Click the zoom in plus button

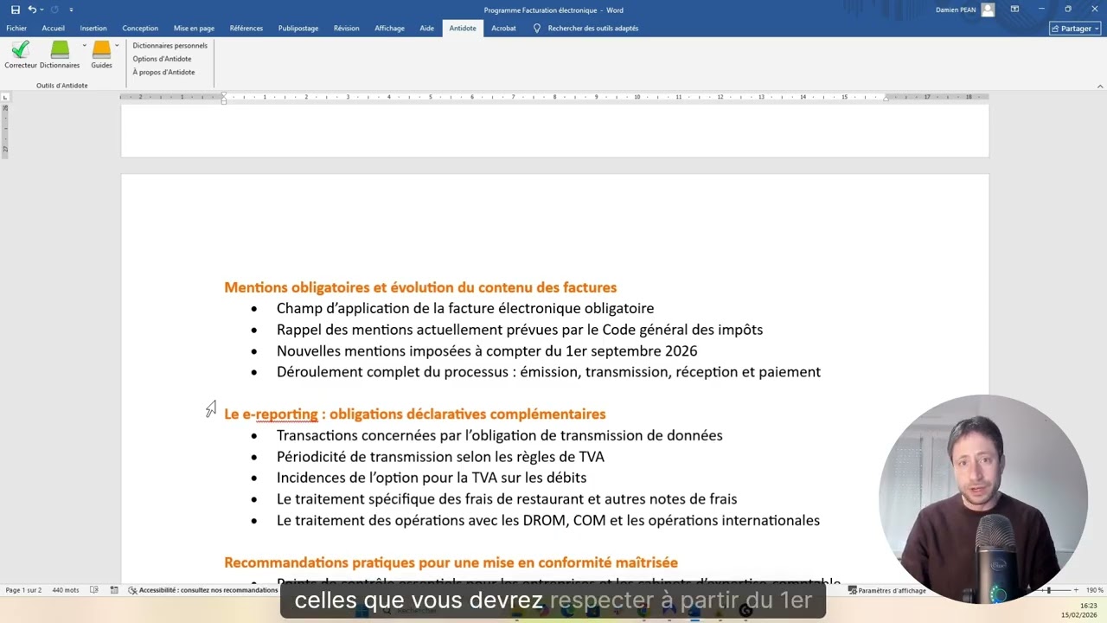[x=1076, y=590]
